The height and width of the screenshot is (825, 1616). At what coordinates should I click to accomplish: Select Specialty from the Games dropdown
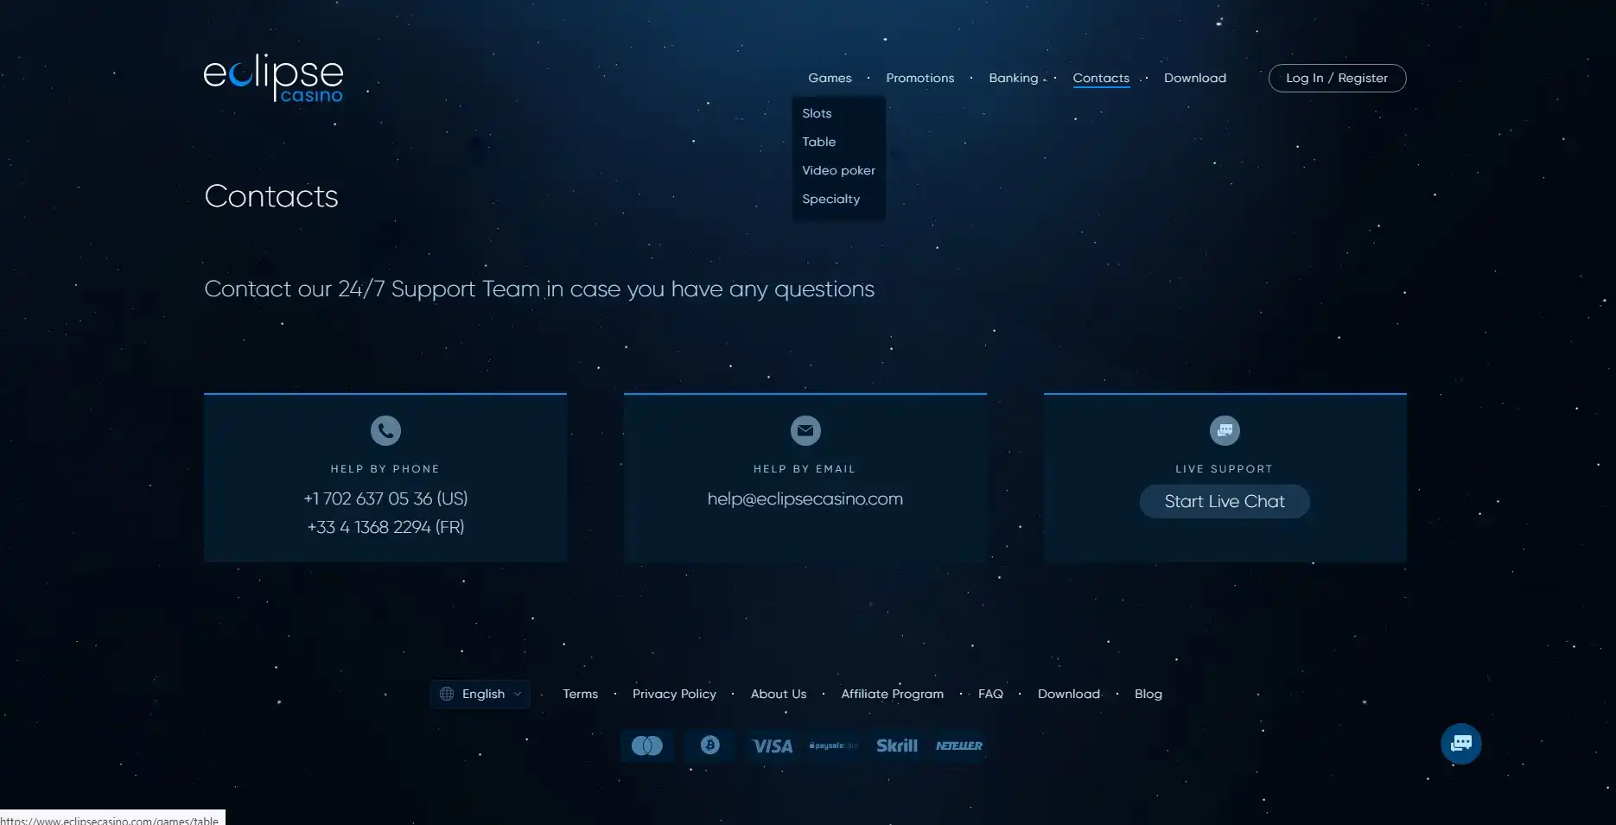830,199
